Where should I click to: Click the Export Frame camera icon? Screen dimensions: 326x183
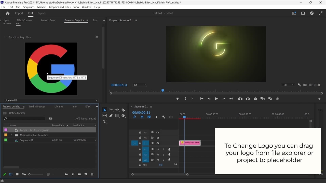coord(255,99)
